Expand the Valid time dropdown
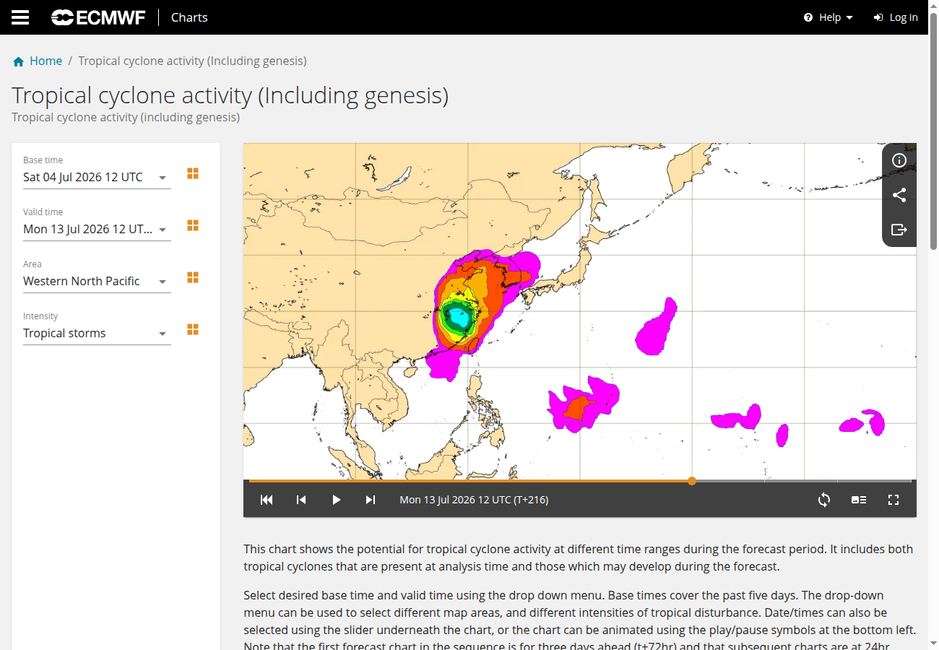Image resolution: width=939 pixels, height=650 pixels. coord(97,229)
